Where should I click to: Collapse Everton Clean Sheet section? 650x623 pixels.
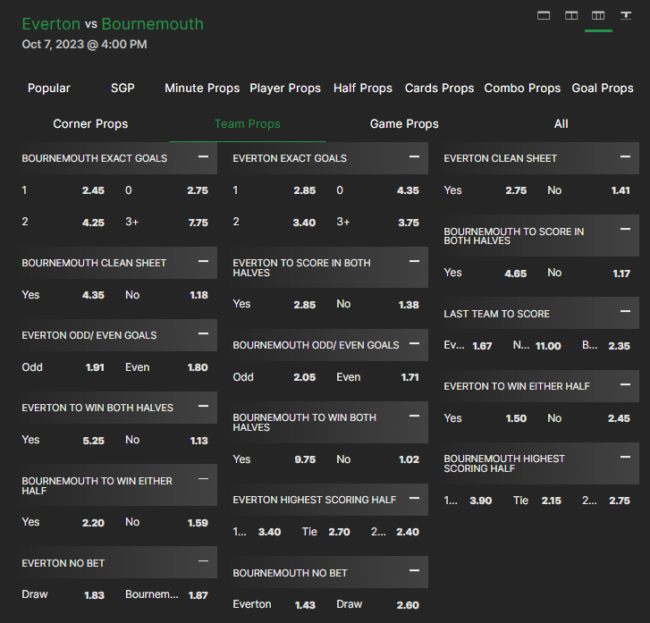pos(625,156)
